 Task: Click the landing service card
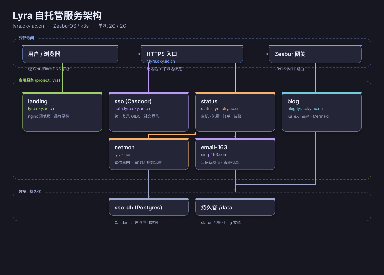point(62,112)
